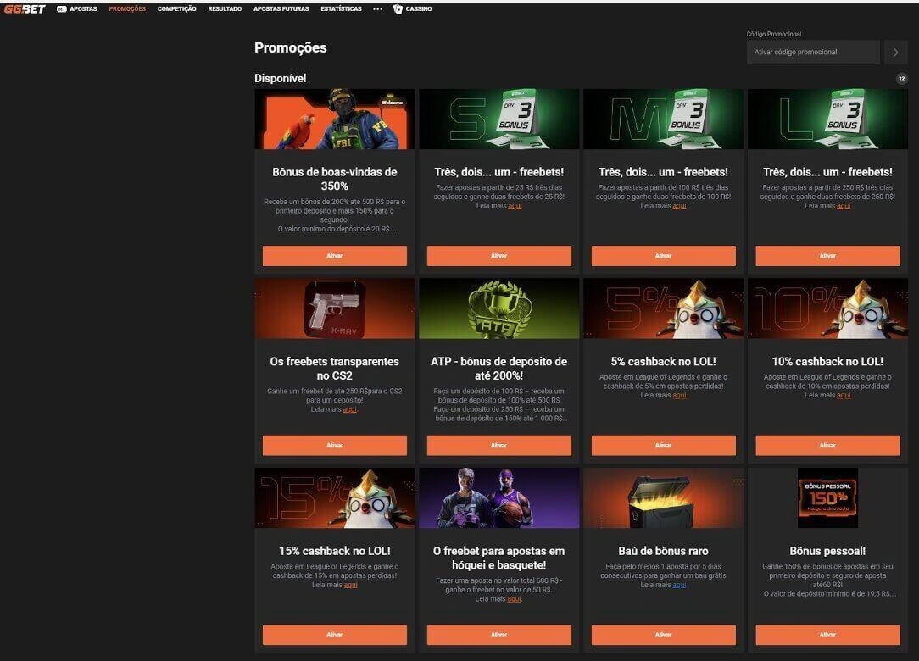Open the Apostas menu item
This screenshot has width=919, height=661.
coord(83,8)
